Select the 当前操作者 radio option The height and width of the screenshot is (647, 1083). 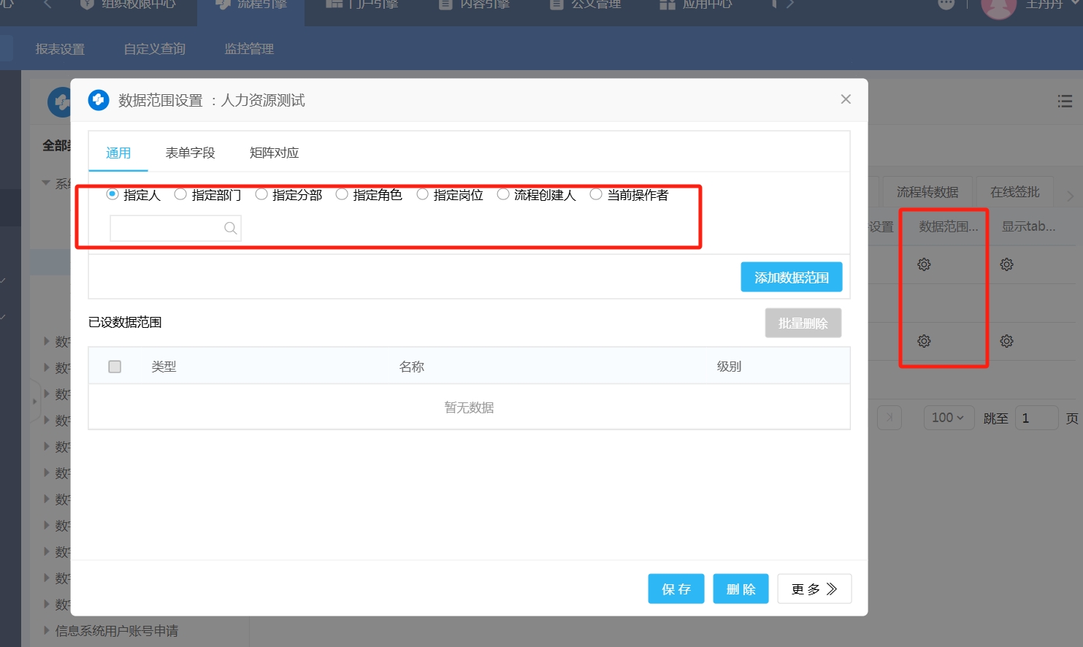point(596,194)
